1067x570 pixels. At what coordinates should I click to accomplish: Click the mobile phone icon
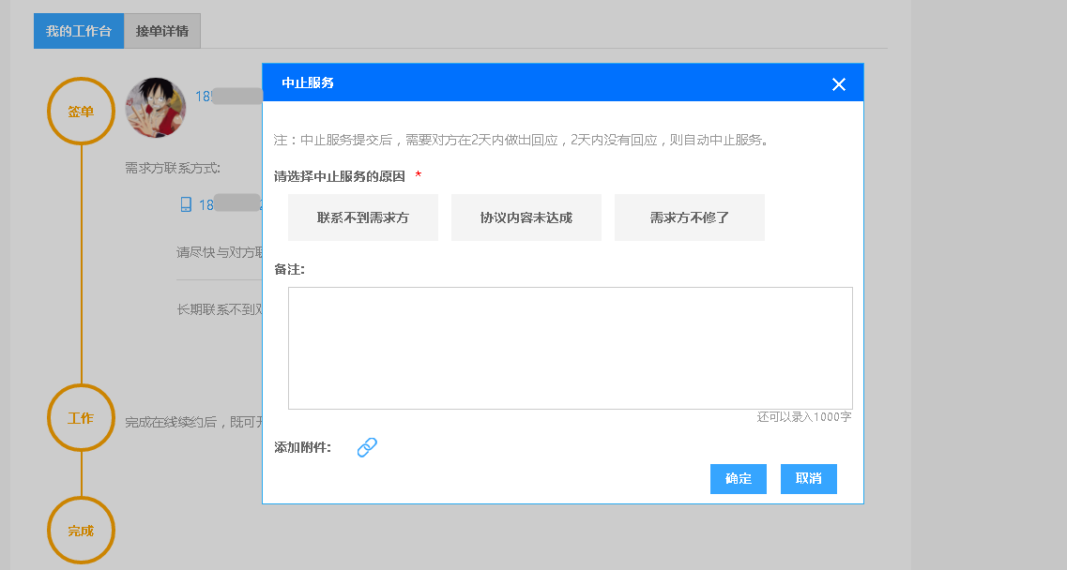(x=186, y=204)
